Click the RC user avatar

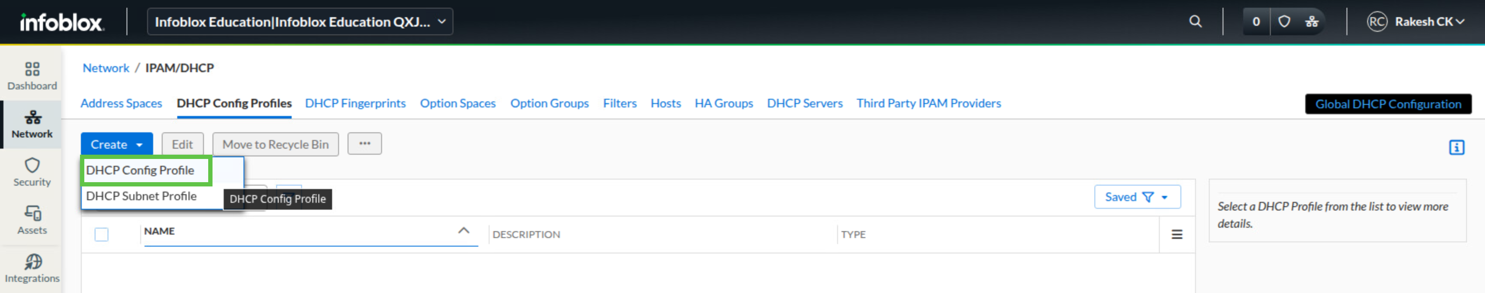point(1377,22)
